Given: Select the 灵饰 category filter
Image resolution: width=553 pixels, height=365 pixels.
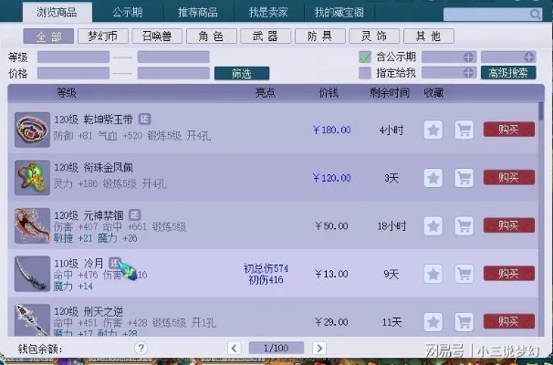Looking at the screenshot, I should coord(374,36).
